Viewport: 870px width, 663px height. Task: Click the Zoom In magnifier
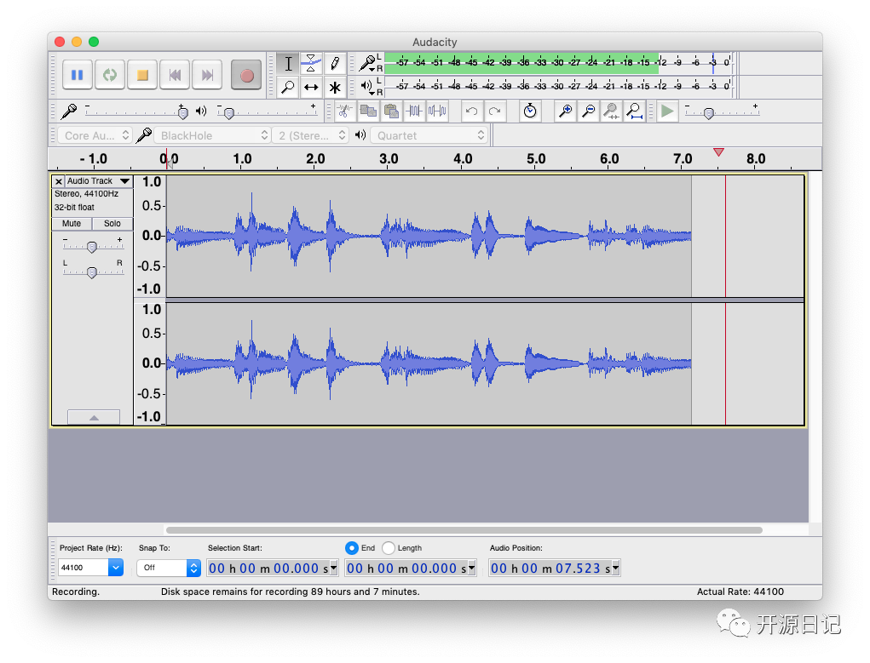566,111
